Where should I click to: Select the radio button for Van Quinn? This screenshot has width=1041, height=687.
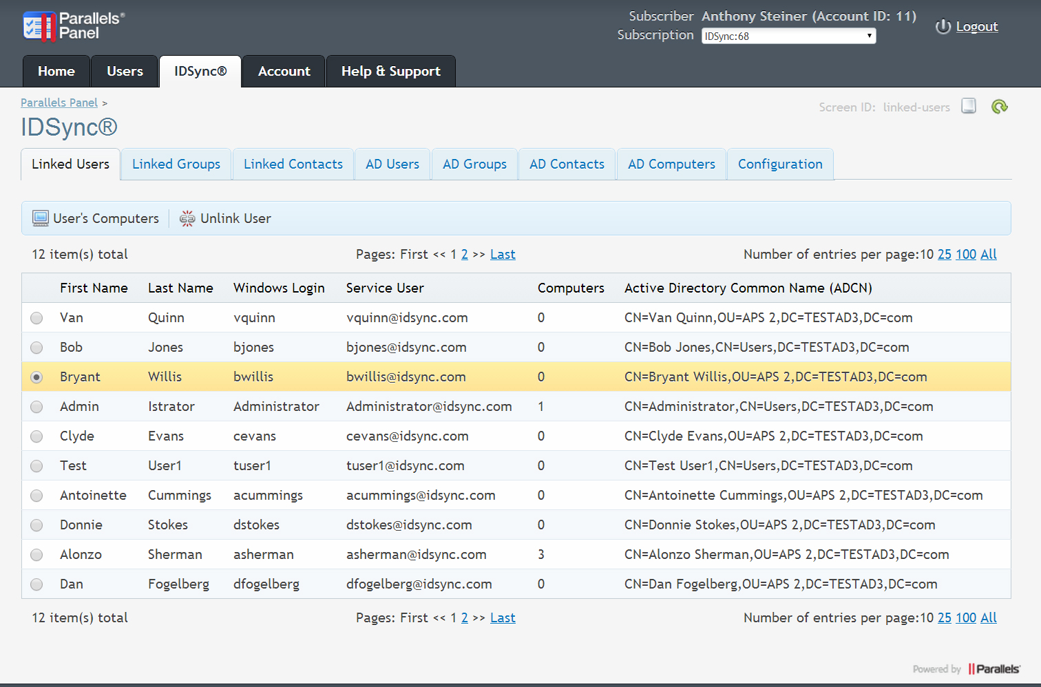36,318
